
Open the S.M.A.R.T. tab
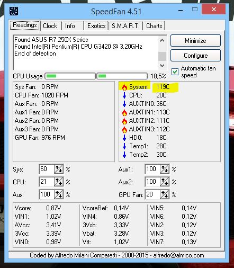[x=125, y=26]
